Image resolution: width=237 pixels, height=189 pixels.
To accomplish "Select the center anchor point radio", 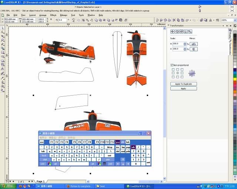I will coord(178,73).
